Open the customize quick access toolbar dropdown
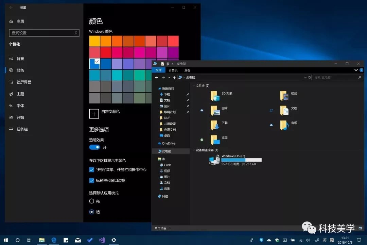367x245 pixels. [x=173, y=64]
